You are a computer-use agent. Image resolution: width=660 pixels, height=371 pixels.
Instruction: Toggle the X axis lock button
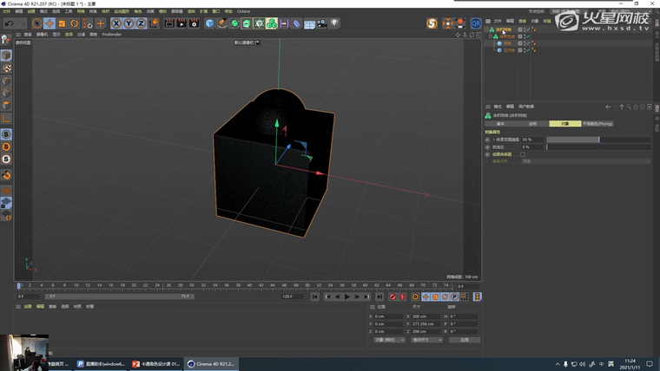(115, 23)
